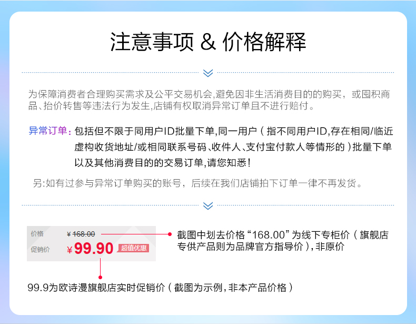
Task: Click the 价格 label in price box
Action: (37, 233)
